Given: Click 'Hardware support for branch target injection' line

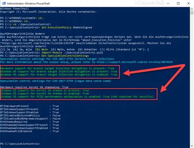Looking at the screenshot, I should pos(57,68).
